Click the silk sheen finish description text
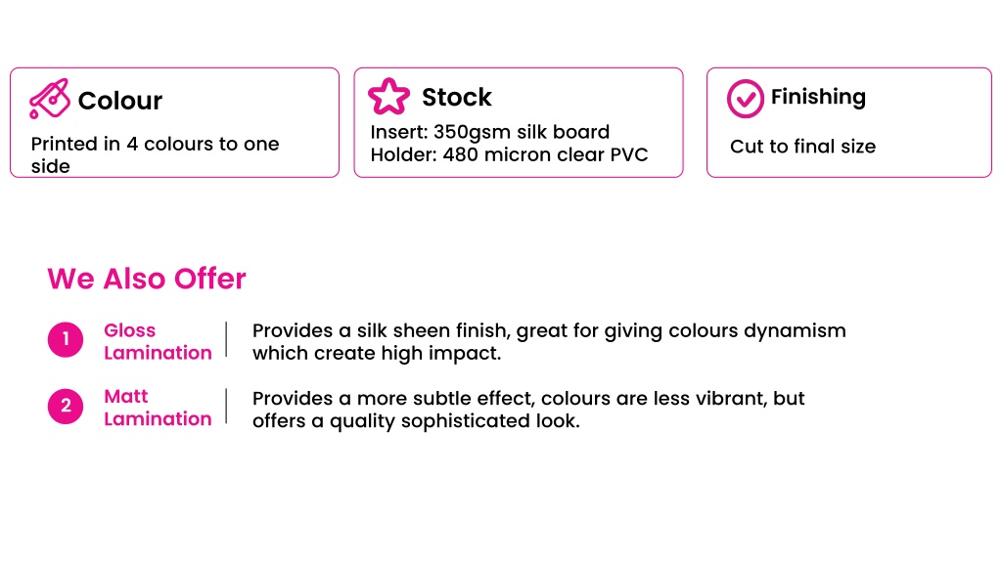Viewport: 1002px width, 563px height. point(549,341)
